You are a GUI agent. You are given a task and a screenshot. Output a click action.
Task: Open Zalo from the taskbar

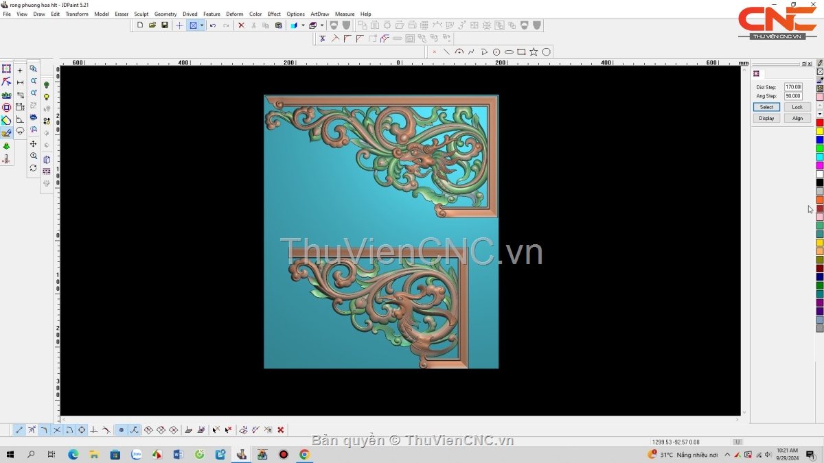tap(136, 455)
